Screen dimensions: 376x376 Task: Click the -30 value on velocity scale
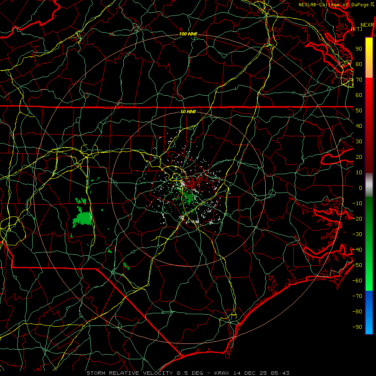click(x=357, y=234)
